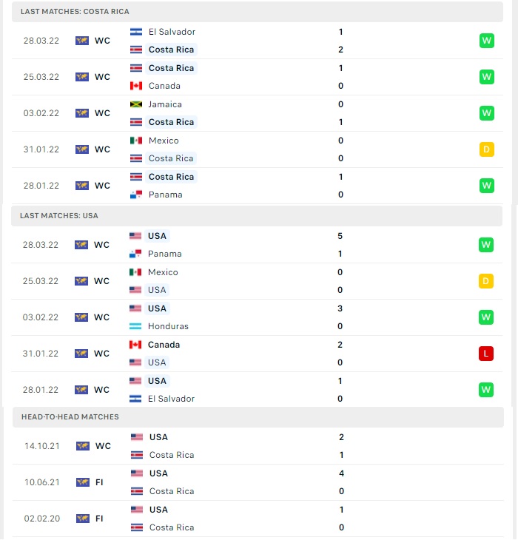Click the Jamaica flag icon
518x540 pixels.
click(136, 104)
